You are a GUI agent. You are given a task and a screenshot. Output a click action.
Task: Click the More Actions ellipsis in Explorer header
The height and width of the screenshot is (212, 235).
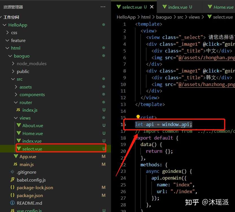103,6
